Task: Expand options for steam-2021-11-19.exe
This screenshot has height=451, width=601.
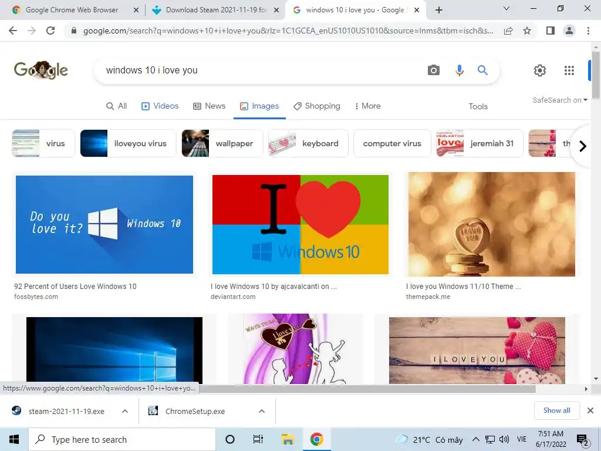Action: point(125,411)
